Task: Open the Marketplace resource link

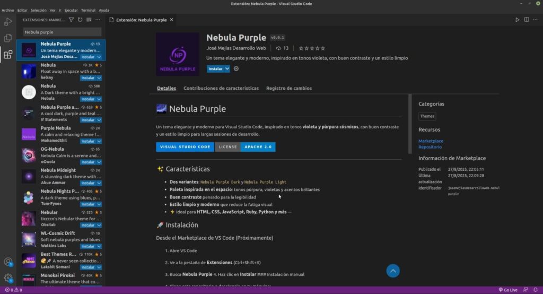Action: click(x=431, y=141)
